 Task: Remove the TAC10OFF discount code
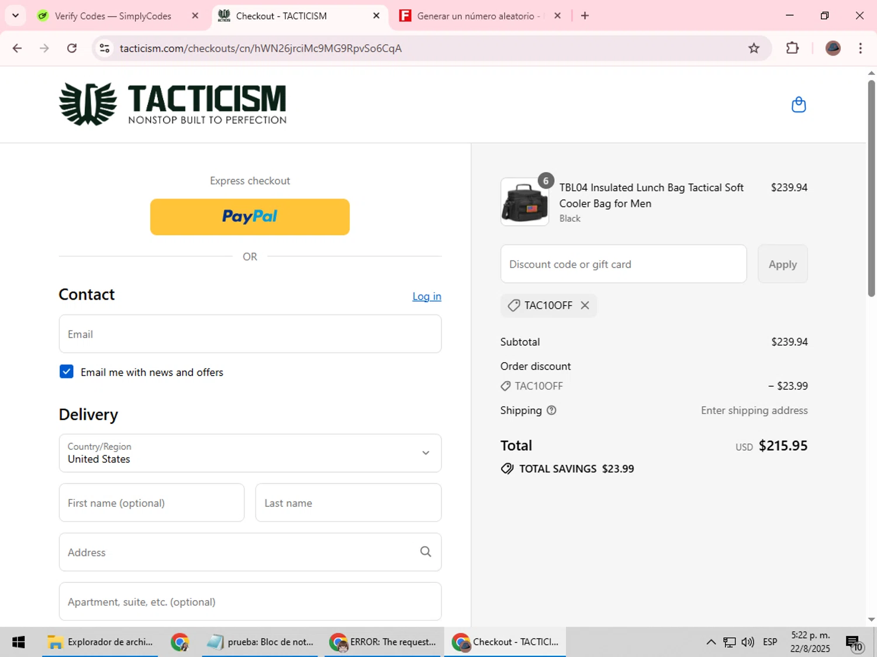pyautogui.click(x=585, y=305)
